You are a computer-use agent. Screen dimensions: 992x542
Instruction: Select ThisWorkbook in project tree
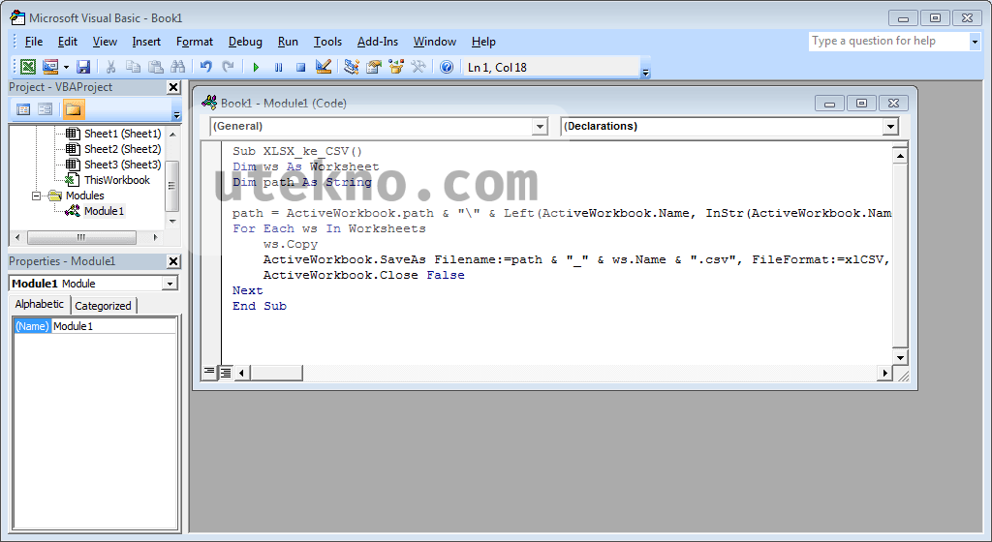pyautogui.click(x=117, y=180)
